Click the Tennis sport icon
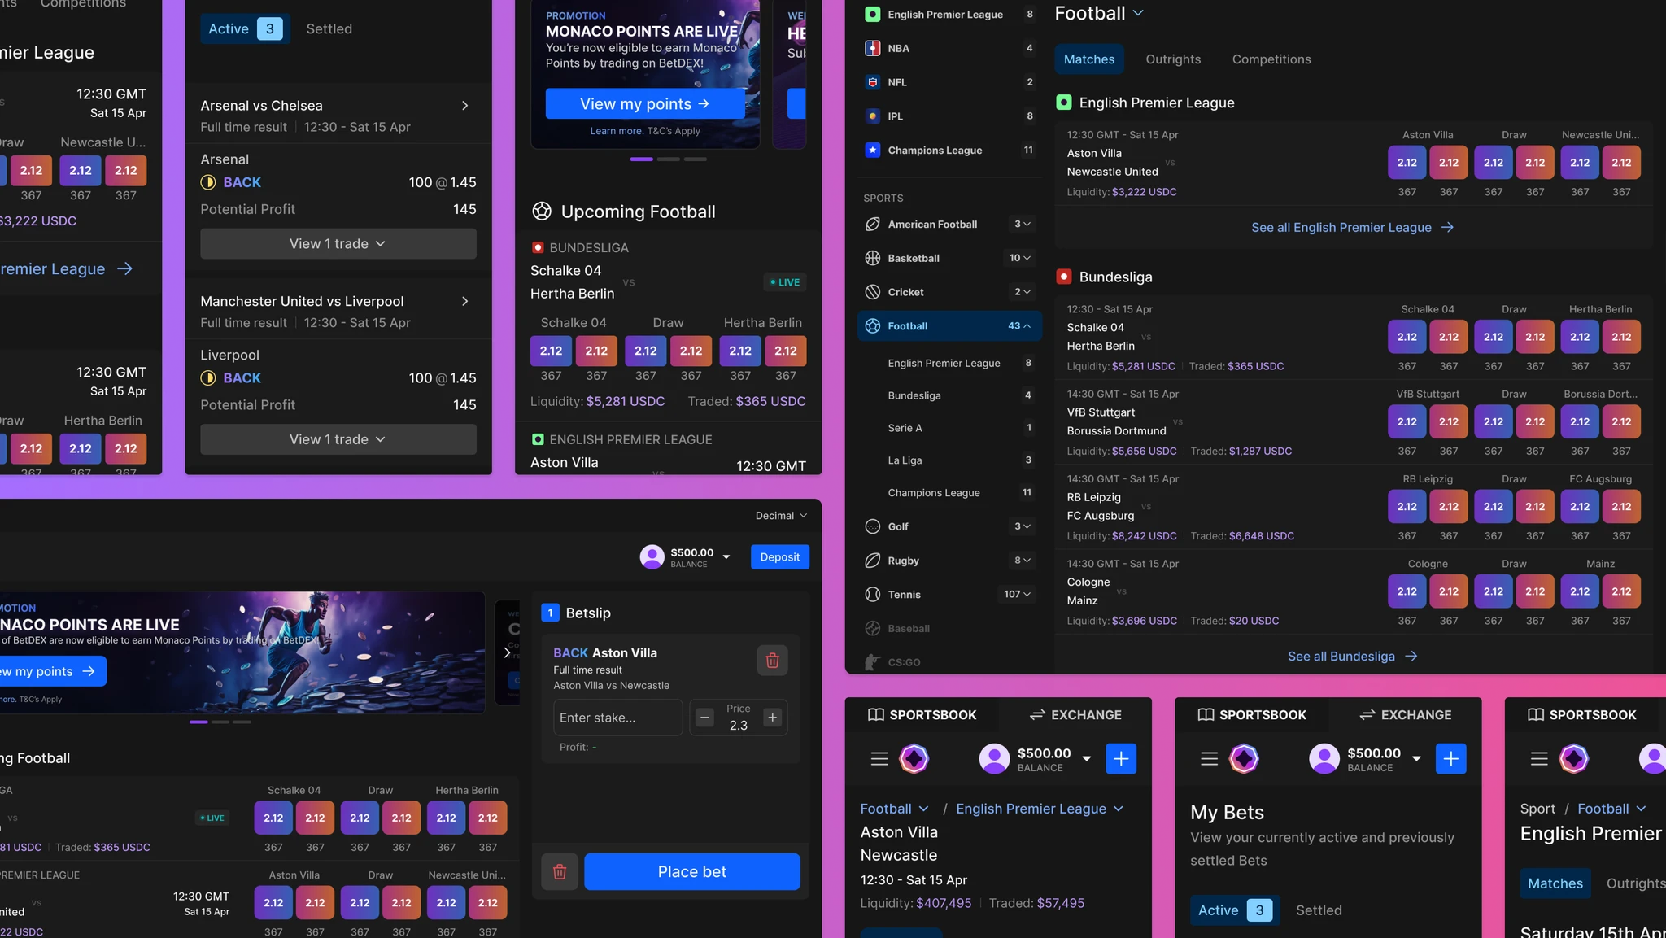This screenshot has width=1666, height=938. click(871, 594)
